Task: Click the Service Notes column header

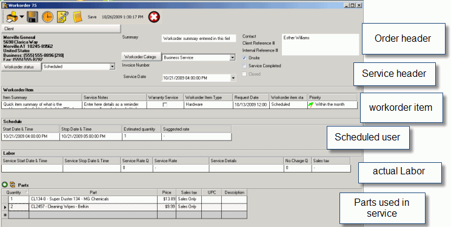Action: point(115,97)
